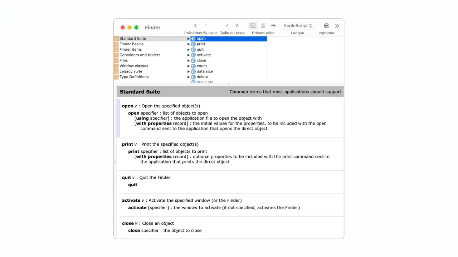Go to the next entry with the forward arrow
458x257 pixels.
coord(206,26)
